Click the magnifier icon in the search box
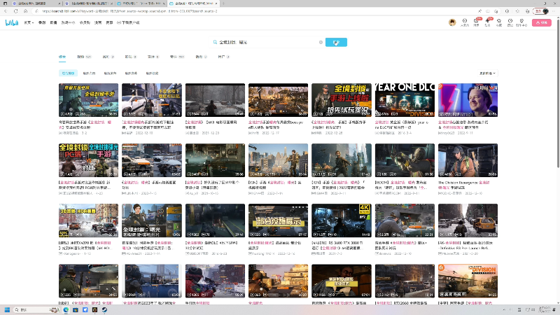 pos(215,42)
